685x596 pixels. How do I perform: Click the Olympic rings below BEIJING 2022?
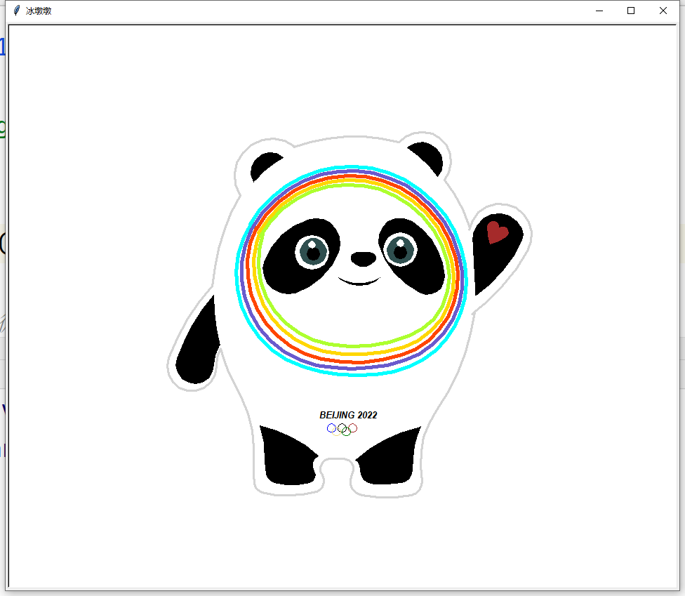(342, 430)
